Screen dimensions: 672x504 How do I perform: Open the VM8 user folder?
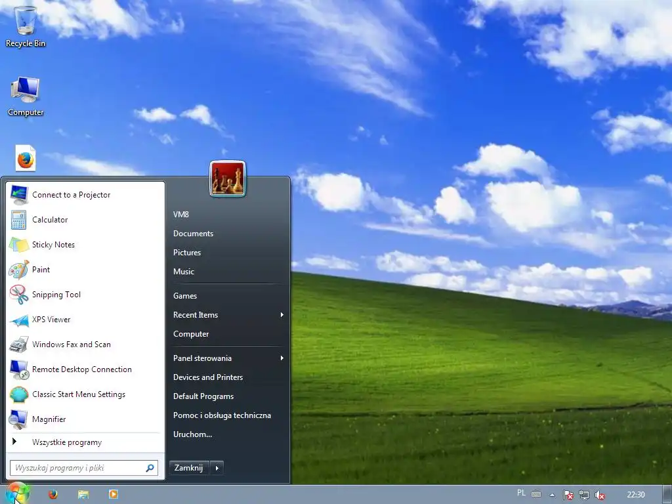tap(181, 215)
